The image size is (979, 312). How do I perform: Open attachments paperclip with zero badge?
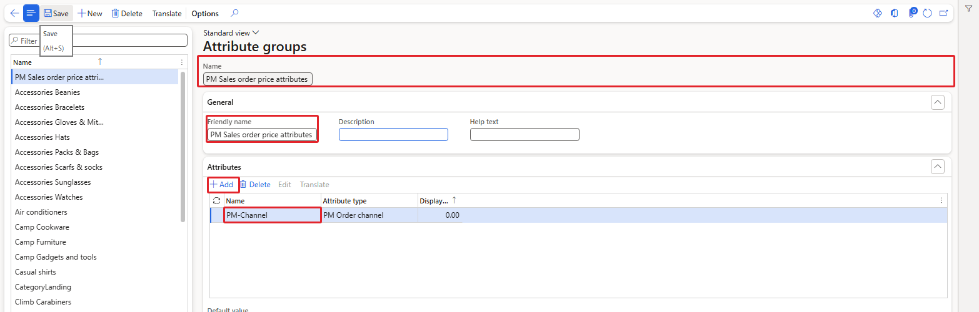coord(912,12)
